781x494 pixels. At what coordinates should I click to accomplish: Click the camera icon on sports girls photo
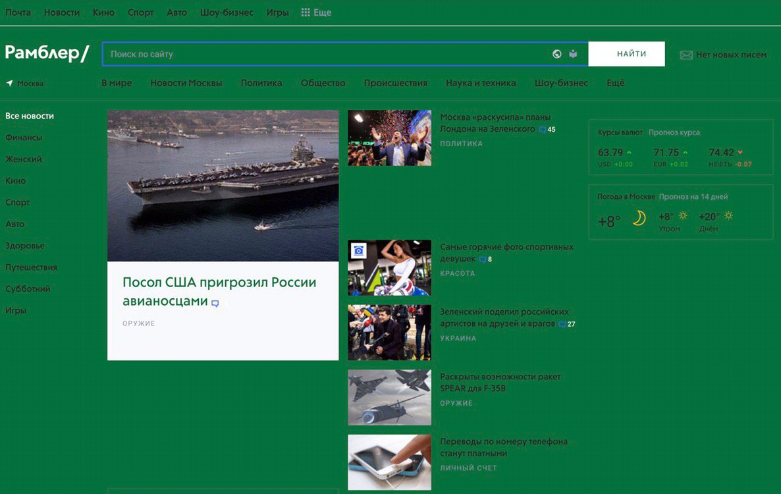(x=358, y=250)
